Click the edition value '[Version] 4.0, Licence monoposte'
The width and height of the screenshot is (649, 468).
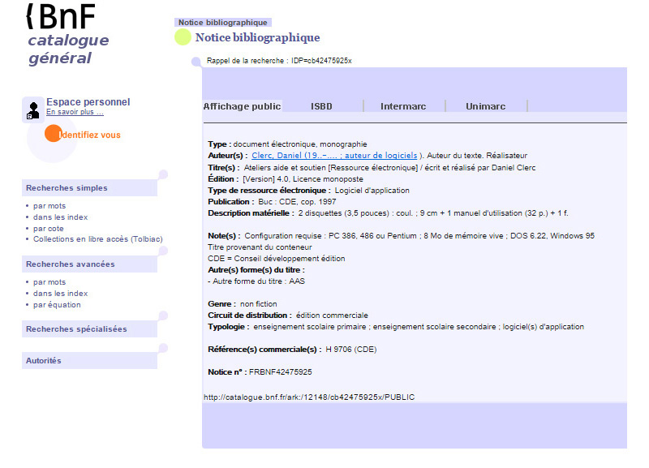click(303, 179)
